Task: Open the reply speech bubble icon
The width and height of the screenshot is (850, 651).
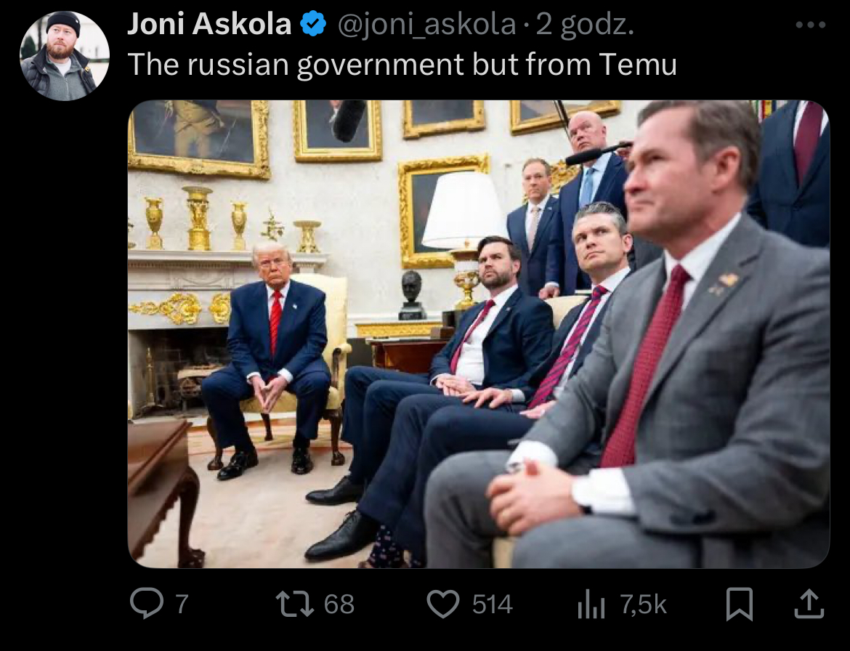Action: coord(146,603)
